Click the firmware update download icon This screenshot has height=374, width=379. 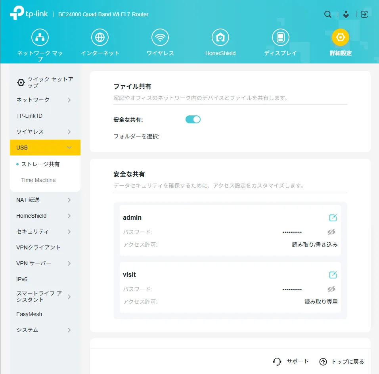pos(346,14)
